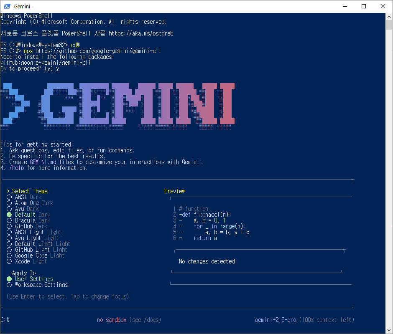The height and width of the screenshot is (334, 393).
Task: Click the Use Enter to select hint text
Action: pos(68,296)
